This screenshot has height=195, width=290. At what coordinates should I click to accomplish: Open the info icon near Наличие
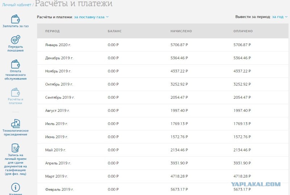[x=15, y=187]
